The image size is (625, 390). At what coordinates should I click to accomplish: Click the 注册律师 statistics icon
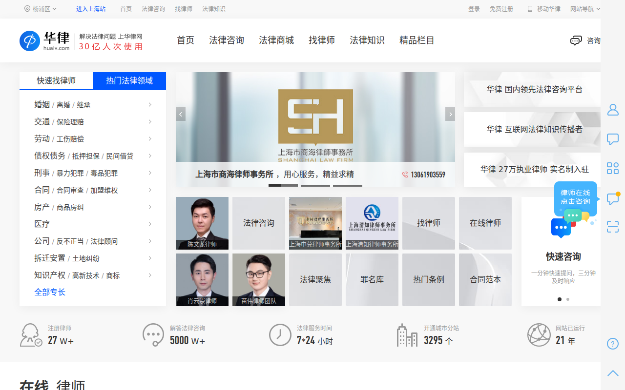[x=31, y=335]
